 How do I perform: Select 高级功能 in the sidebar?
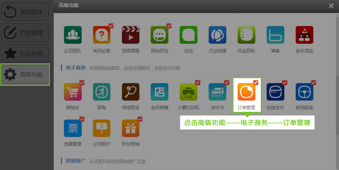coord(25,75)
